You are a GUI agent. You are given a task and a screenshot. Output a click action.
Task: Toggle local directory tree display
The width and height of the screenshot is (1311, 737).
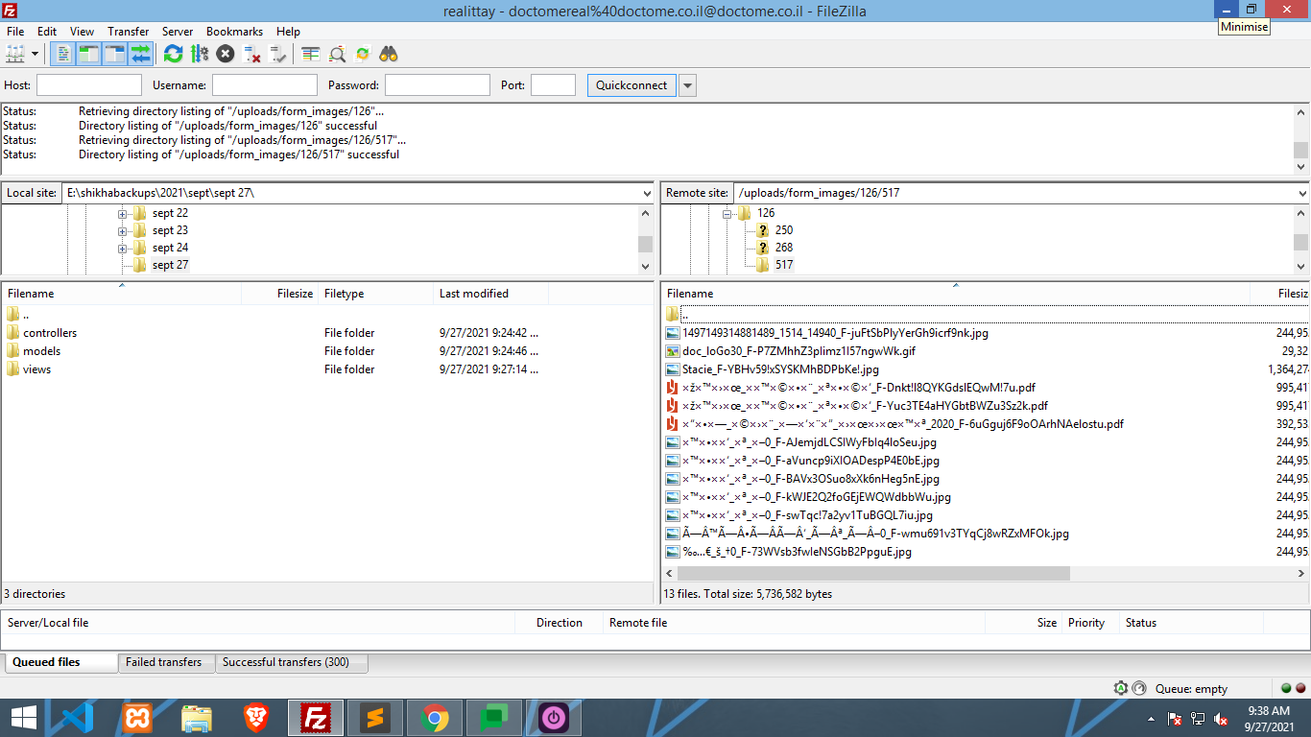88,54
